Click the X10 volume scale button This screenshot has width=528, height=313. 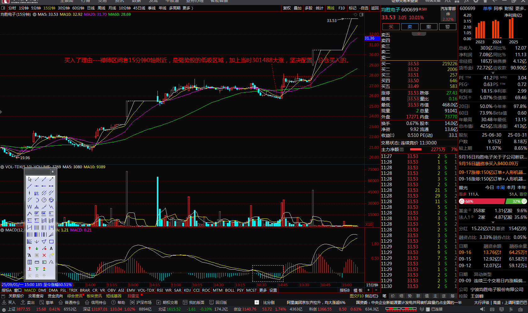tap(369, 224)
